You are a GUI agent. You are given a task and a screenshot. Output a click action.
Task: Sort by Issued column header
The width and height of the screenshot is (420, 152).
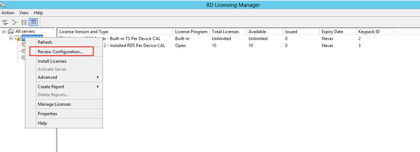(301, 32)
